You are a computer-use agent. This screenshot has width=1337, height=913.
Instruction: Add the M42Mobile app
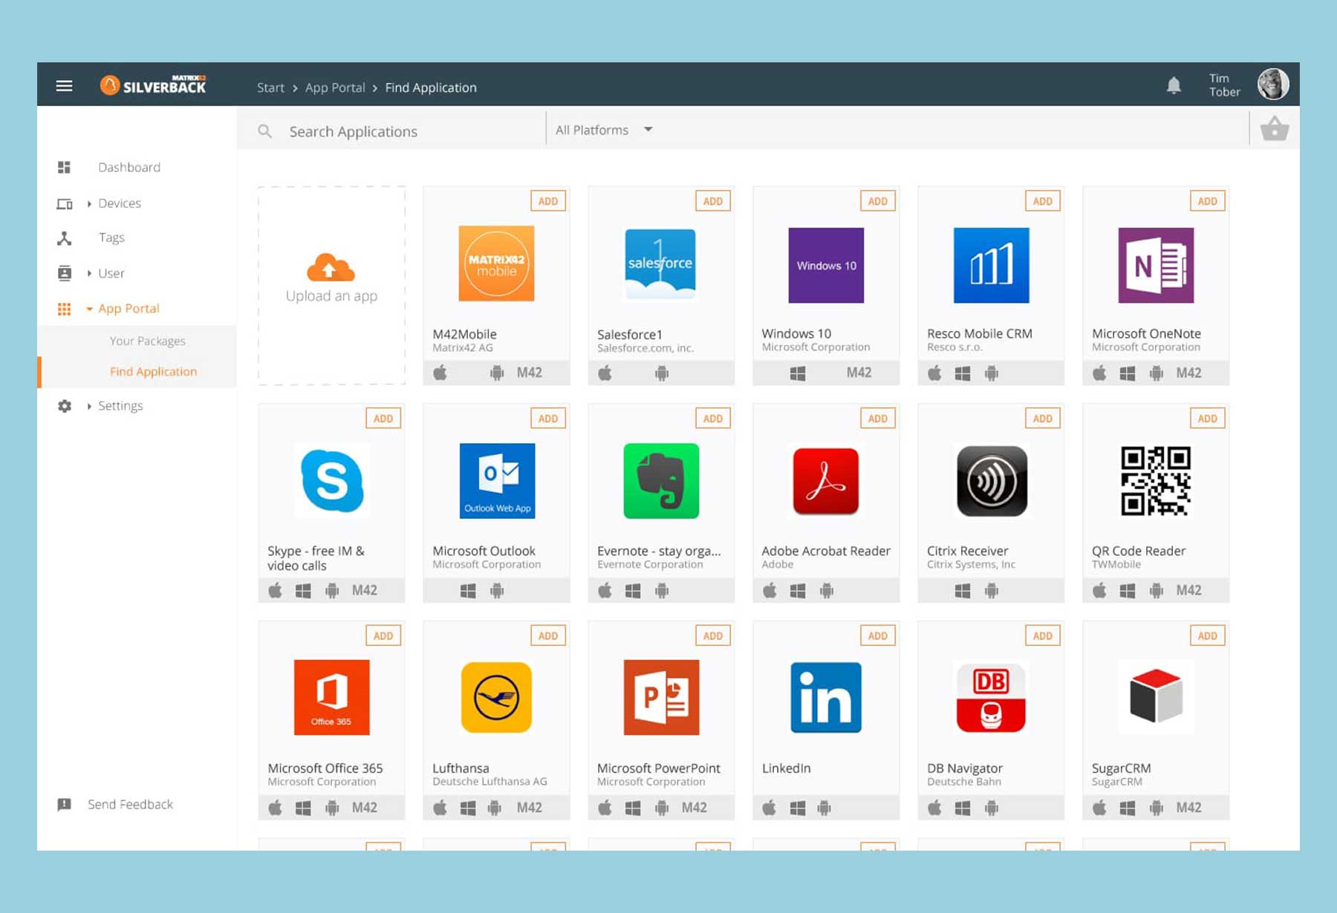tap(548, 201)
